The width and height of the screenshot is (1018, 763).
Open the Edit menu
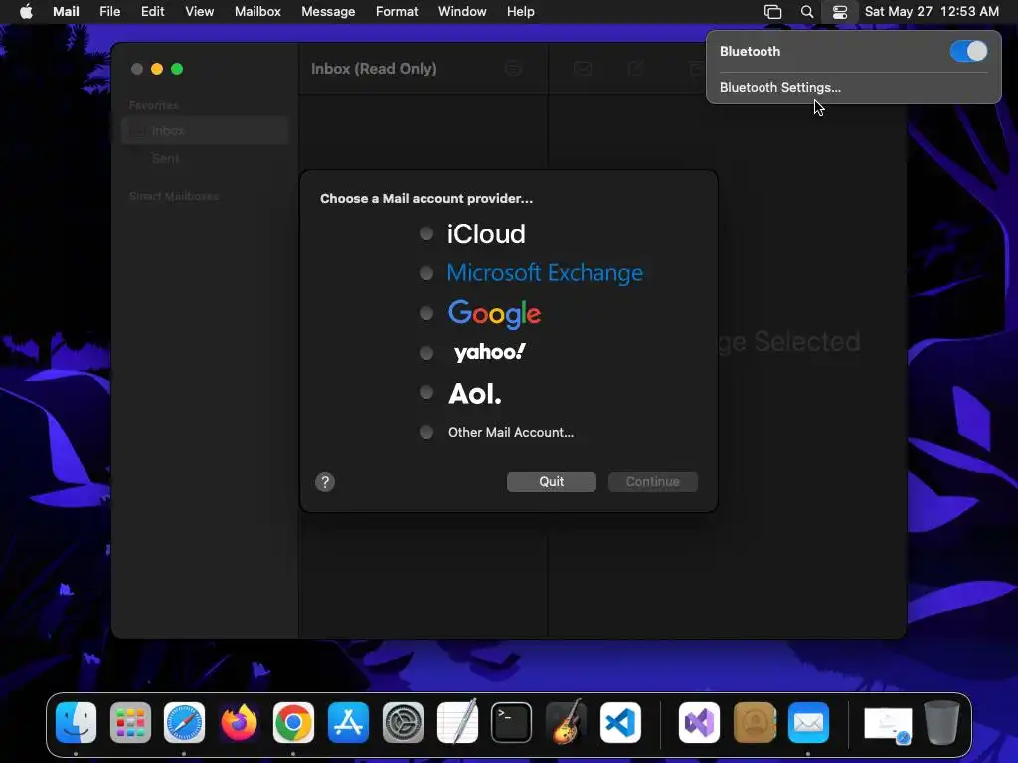tap(152, 11)
